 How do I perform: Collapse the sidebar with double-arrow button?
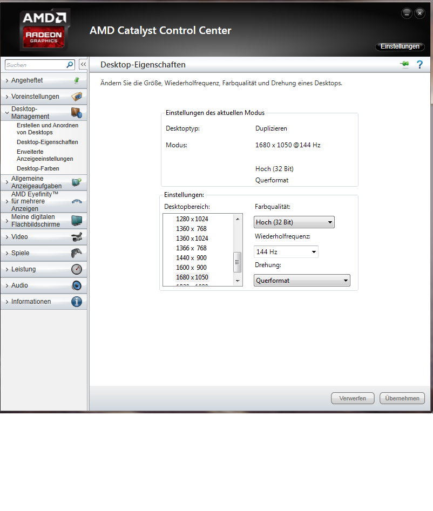pos(84,65)
